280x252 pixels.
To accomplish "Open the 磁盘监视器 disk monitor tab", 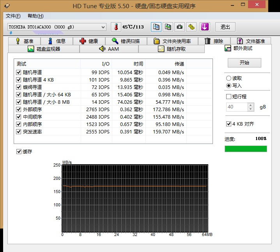I will [x=44, y=49].
